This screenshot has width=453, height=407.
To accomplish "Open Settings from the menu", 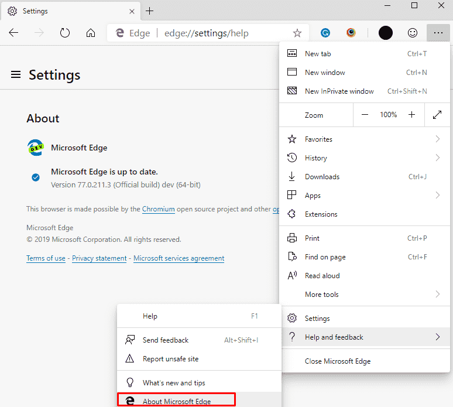I will click(365, 319).
